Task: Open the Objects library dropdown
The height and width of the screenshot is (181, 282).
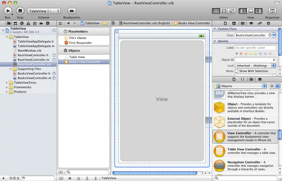Action: tap(240, 86)
